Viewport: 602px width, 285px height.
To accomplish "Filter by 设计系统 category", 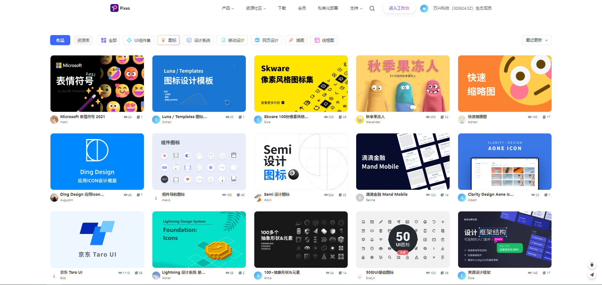I will 198,40.
